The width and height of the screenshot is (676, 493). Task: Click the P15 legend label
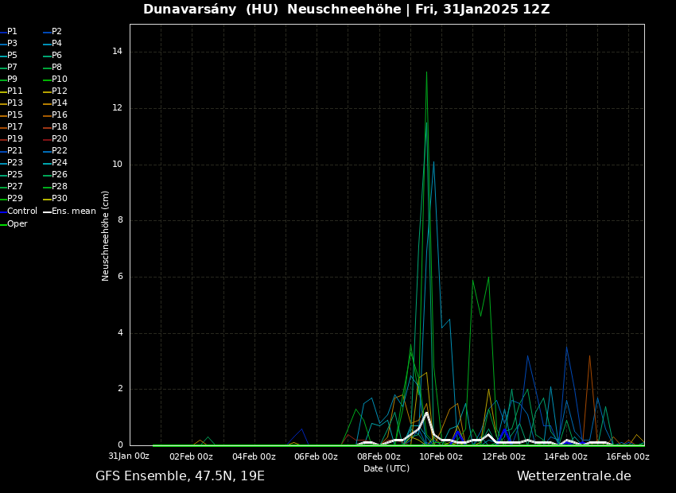(x=15, y=115)
